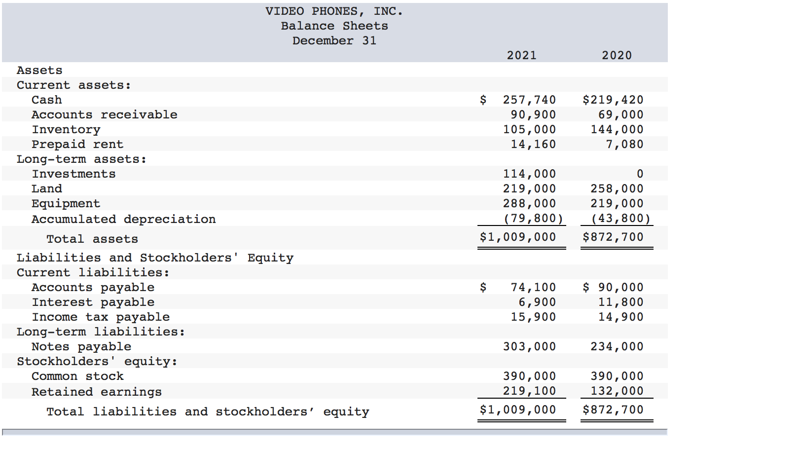Screen dimensions: 802x449
Task: Click the Total assets value $1,009,000
Action: pos(518,237)
